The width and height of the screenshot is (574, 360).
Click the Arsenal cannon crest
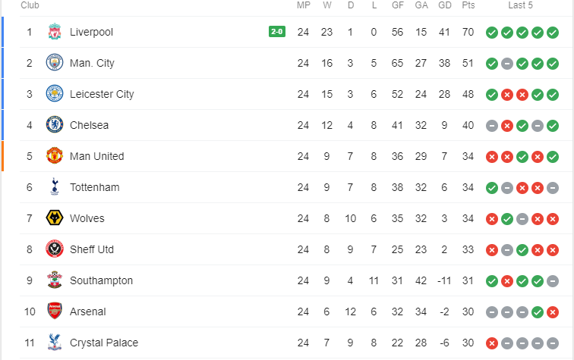54,311
